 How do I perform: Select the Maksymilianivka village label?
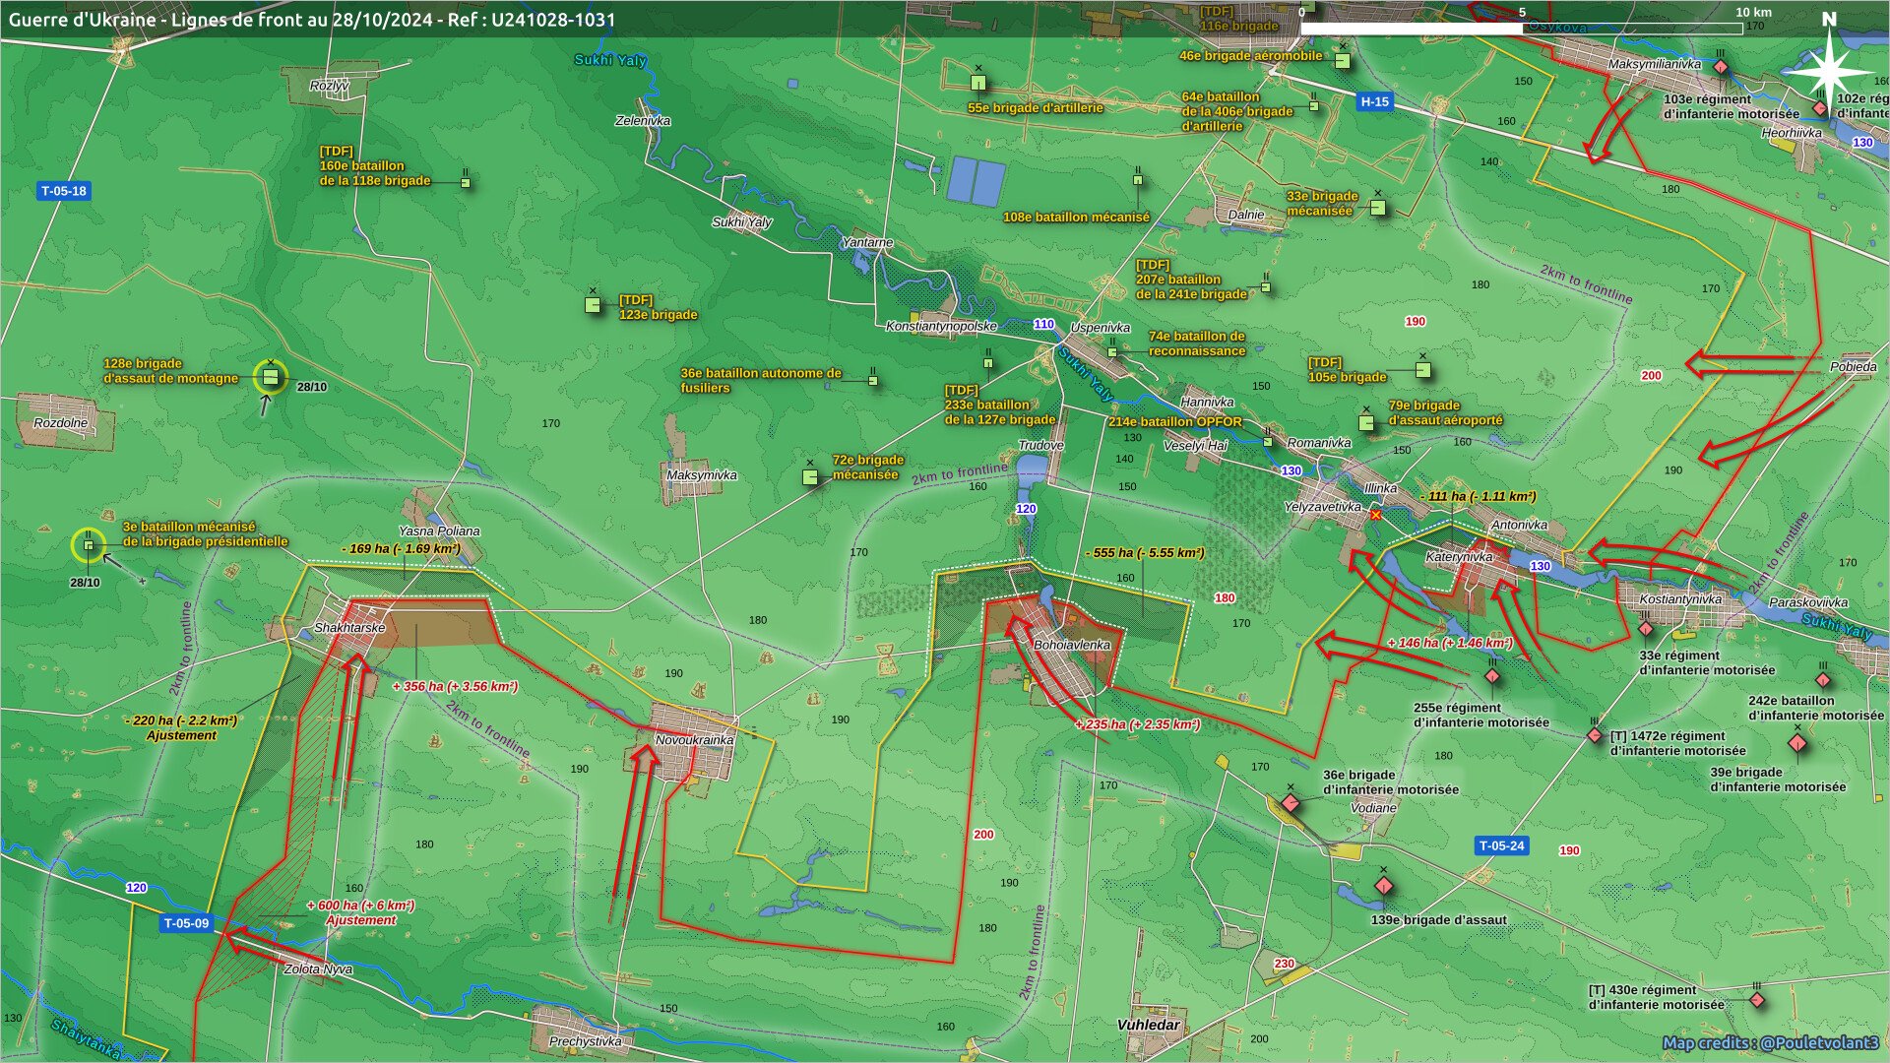(1654, 64)
